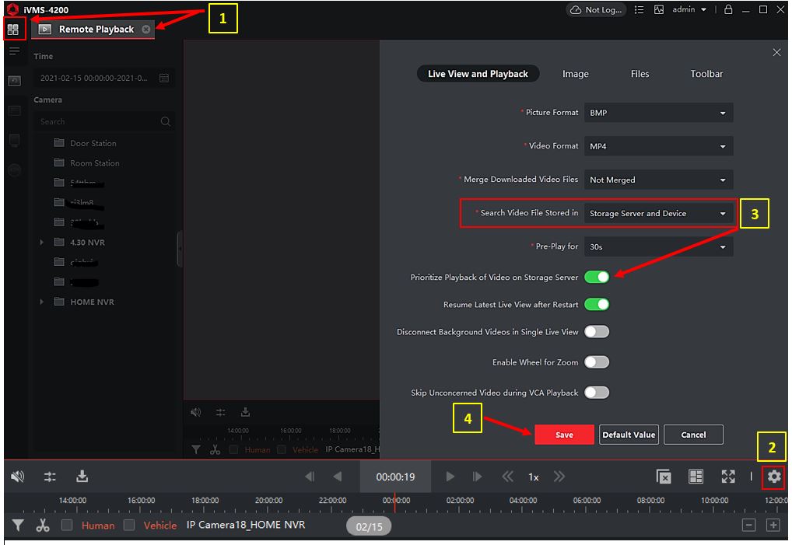Open the settings gear in playback toolbar
Image resolution: width=792 pixels, height=545 pixels.
tap(773, 477)
